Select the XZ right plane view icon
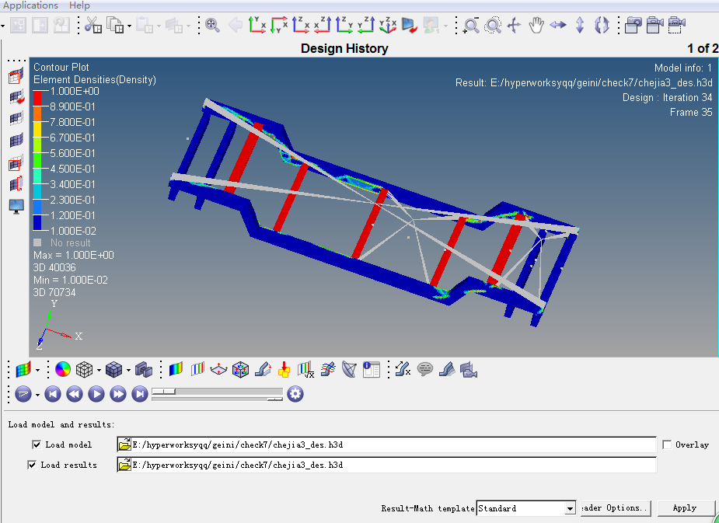The width and height of the screenshot is (719, 523). (323, 25)
